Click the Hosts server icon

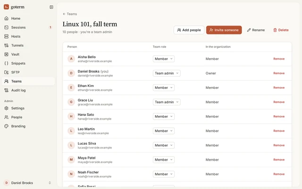pos(6,36)
